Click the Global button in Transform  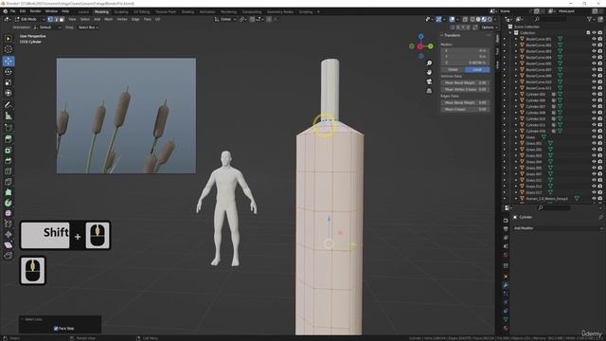coord(453,69)
